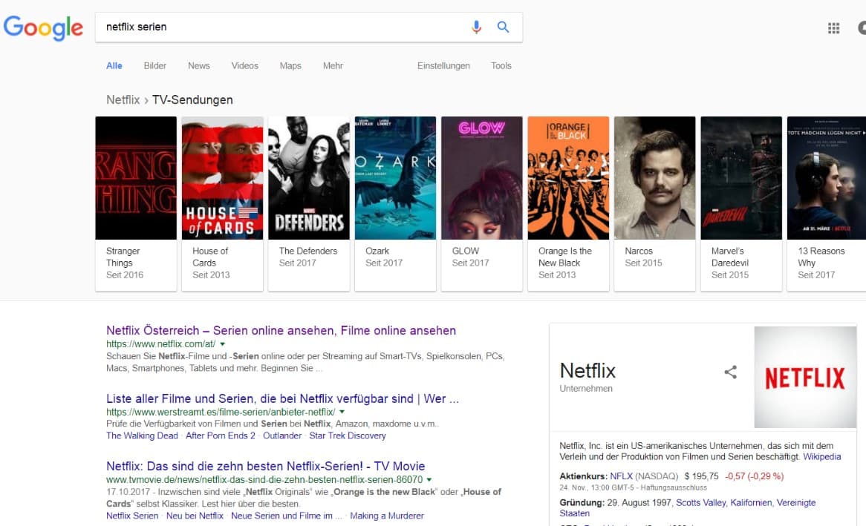This screenshot has width=866, height=526.
Task: Open 'Making a Murderer' sitelink
Action: click(387, 516)
